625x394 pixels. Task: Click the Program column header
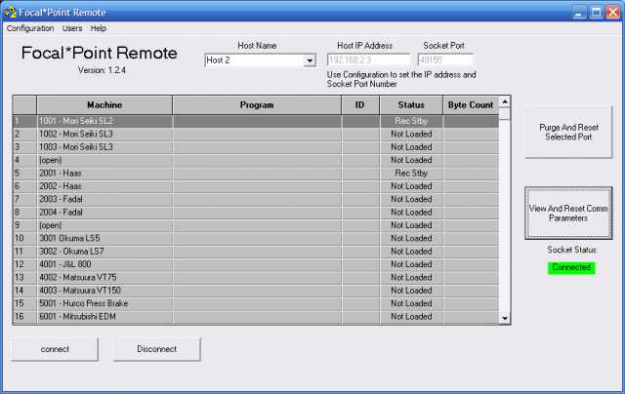(257, 105)
